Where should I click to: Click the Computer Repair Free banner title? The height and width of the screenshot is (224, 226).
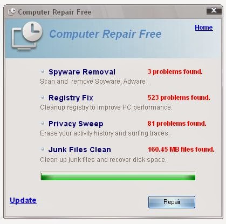click(x=105, y=34)
